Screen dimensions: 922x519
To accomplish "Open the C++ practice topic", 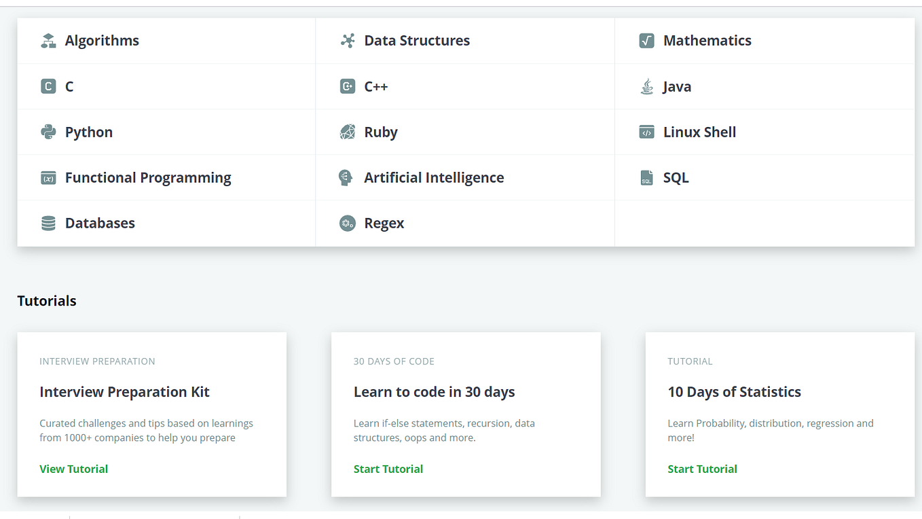I will point(375,87).
